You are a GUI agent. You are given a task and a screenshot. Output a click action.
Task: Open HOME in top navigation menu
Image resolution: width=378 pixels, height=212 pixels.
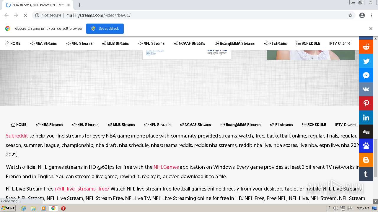13,43
